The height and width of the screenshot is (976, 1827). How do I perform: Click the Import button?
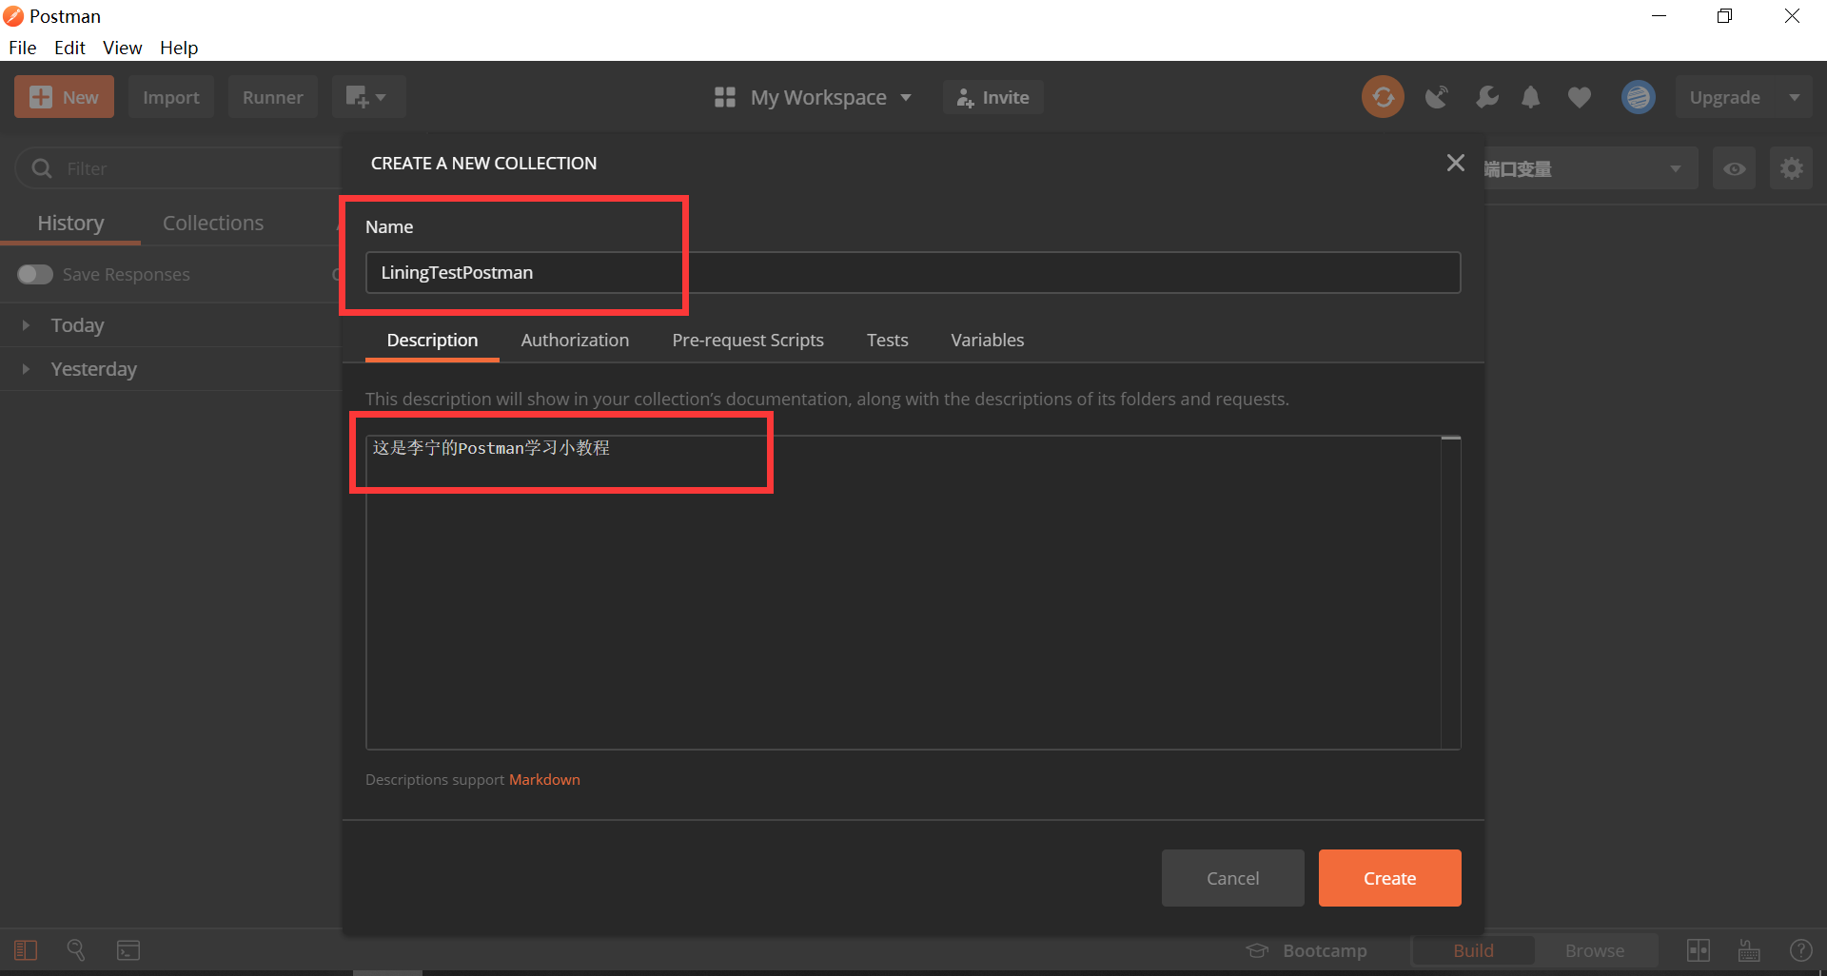(171, 97)
